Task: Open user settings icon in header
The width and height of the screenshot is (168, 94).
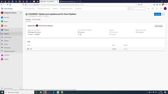Action: click(x=161, y=9)
